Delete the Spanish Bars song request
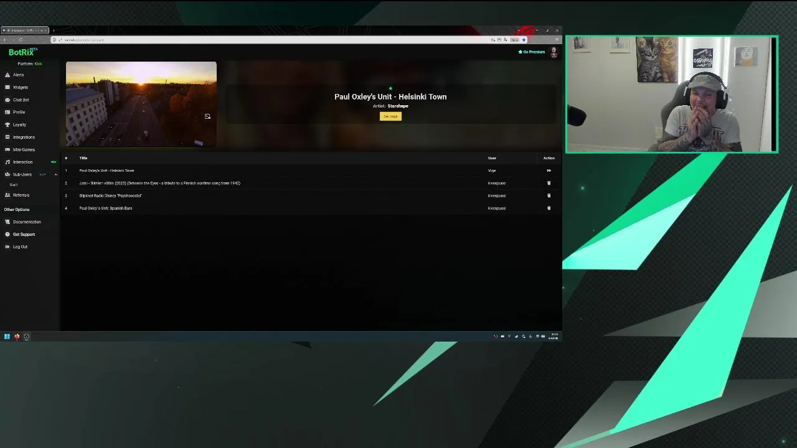The image size is (797, 448). pos(549,208)
